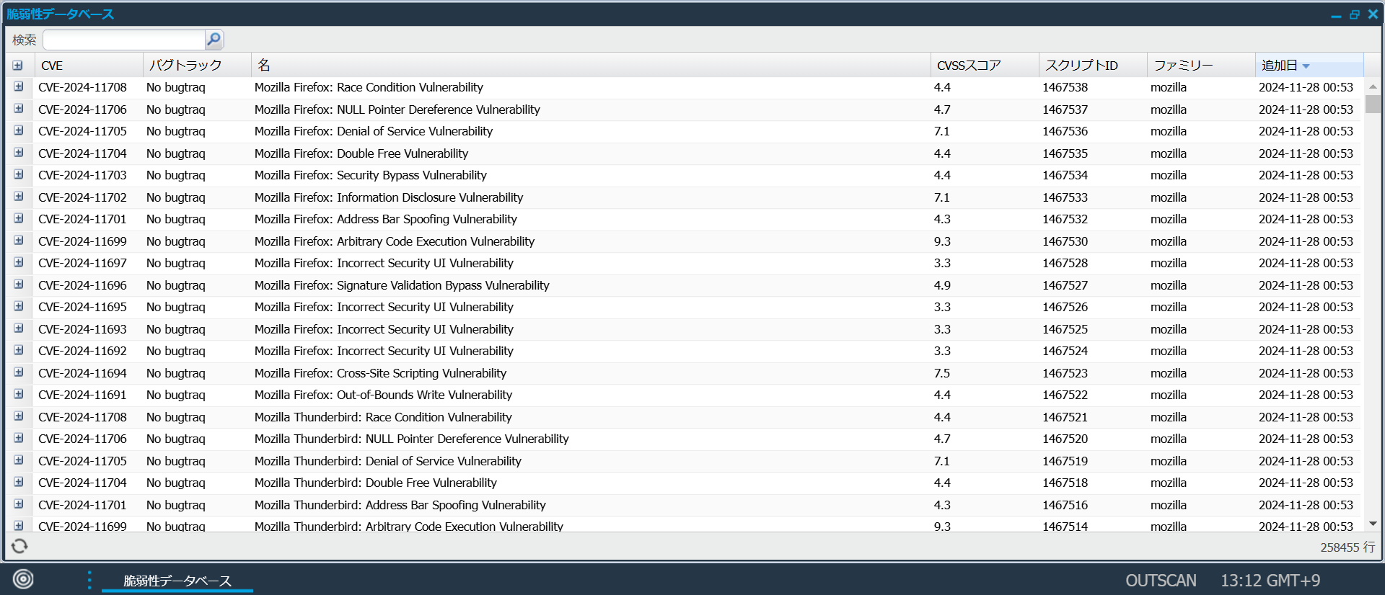Screen dimensions: 1385x595
Task: Expand row for Firefox Address Bar Spoofing
Action: [19, 219]
